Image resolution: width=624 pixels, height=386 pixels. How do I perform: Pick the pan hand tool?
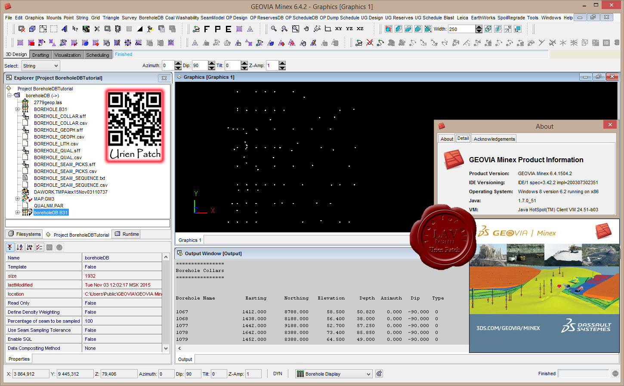(306, 29)
